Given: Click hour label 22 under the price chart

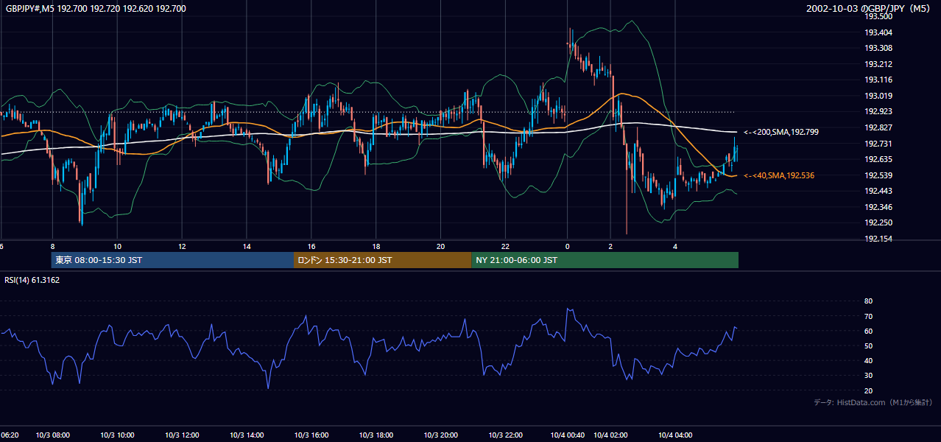Looking at the screenshot, I should click(x=506, y=246).
